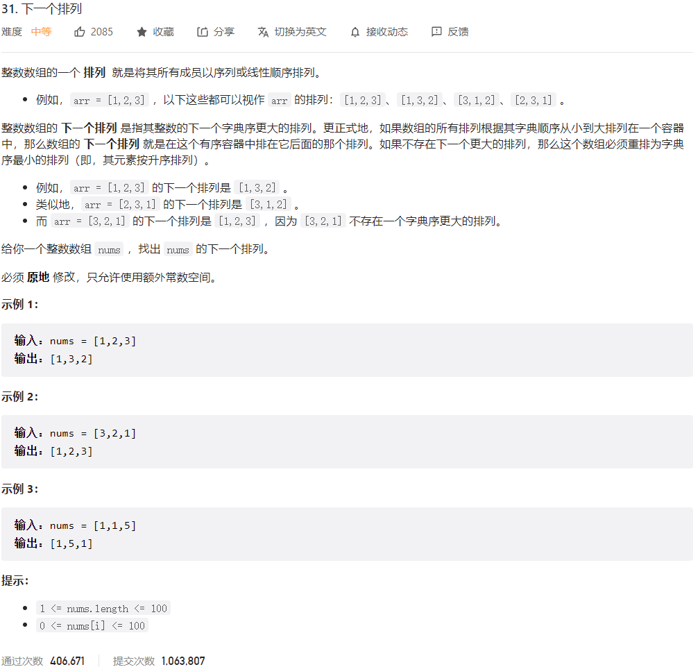The image size is (700, 667).
Task: Click code snippet [2, 3, 1] in first bullet
Action: [x=533, y=100]
